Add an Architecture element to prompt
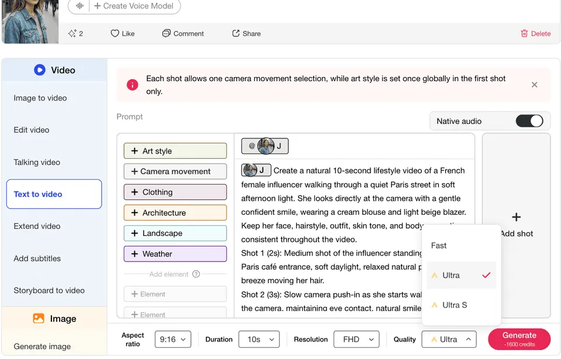Screen dimensions: 561x359 [175, 212]
